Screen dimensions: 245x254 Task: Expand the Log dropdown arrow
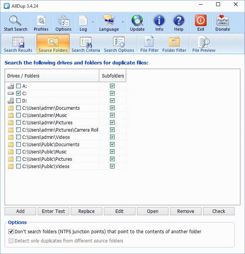(x=93, y=22)
